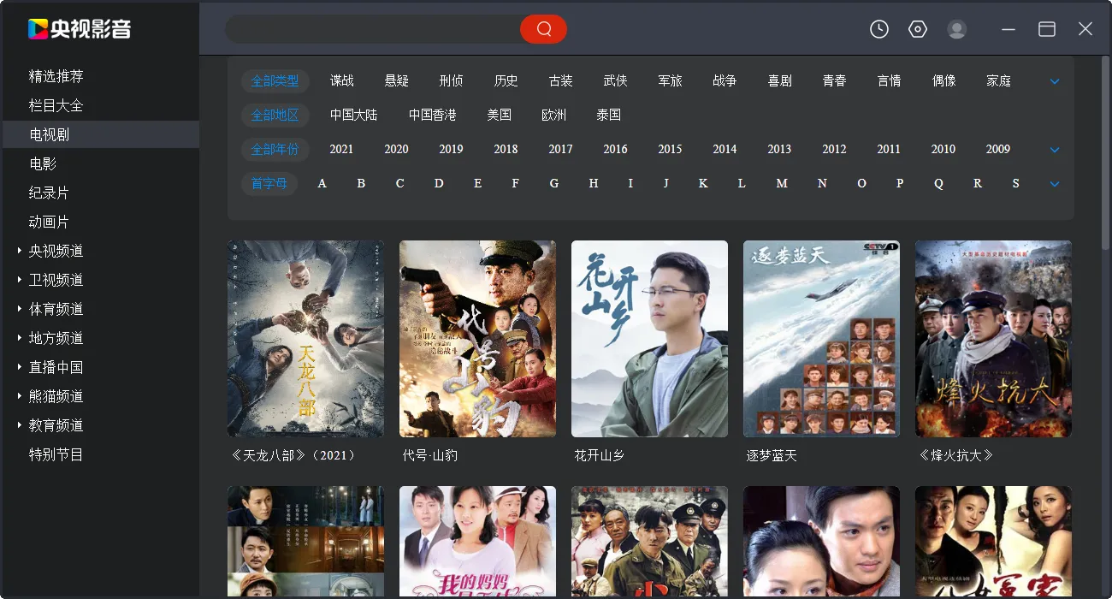Choose 美国 as the region filter
The image size is (1112, 599).
(x=500, y=115)
